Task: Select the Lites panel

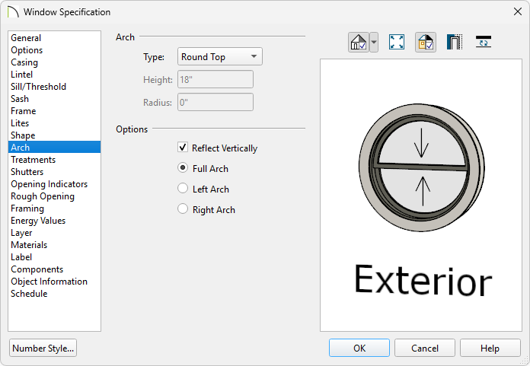Action: (x=54, y=123)
